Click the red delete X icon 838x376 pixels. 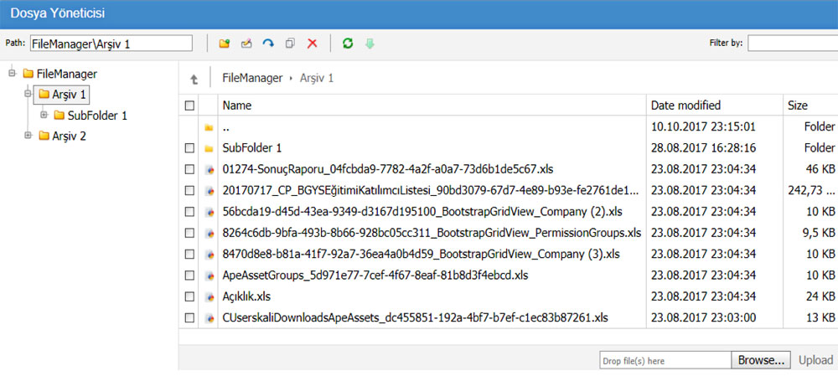click(x=313, y=44)
